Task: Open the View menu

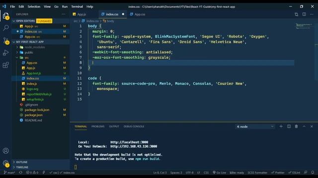Action: [47, 6]
